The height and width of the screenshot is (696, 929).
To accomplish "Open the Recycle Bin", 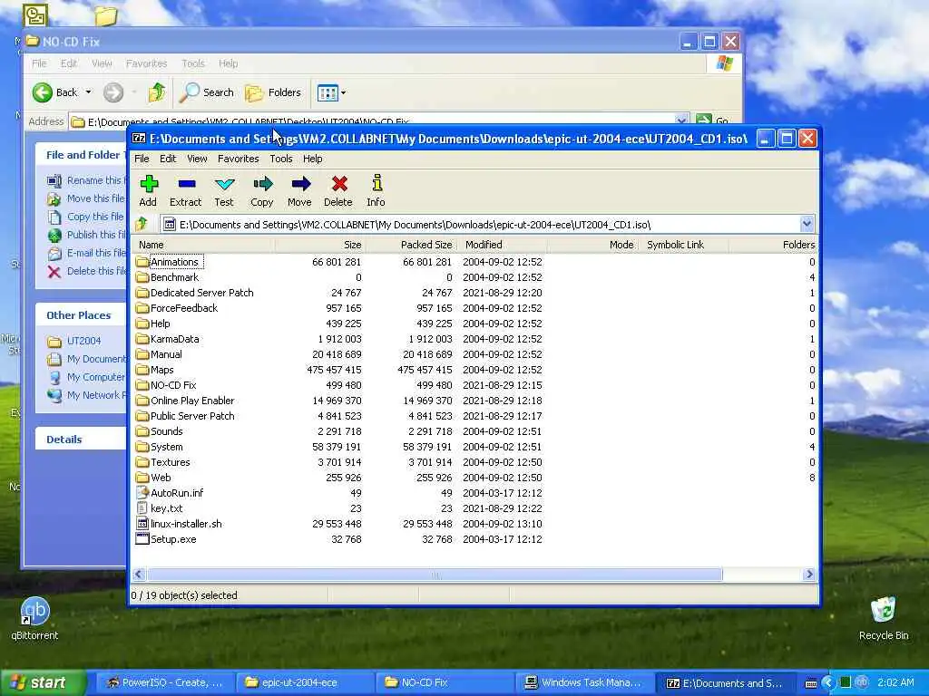I will 884,618.
